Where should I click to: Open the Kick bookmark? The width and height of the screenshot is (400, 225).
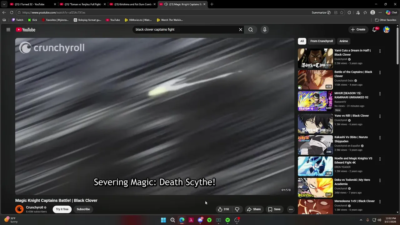32,20
